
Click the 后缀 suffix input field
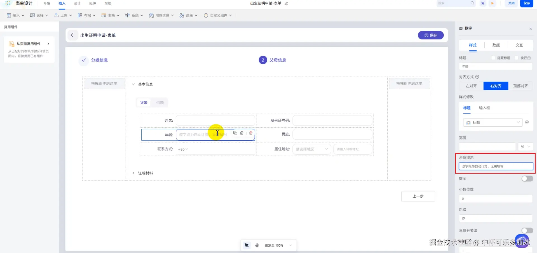(496, 218)
